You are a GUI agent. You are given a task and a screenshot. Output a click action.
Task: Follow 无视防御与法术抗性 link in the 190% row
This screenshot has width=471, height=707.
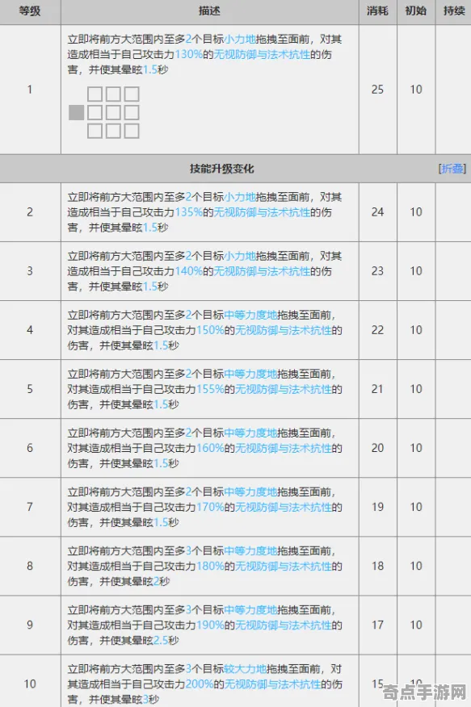point(284,625)
